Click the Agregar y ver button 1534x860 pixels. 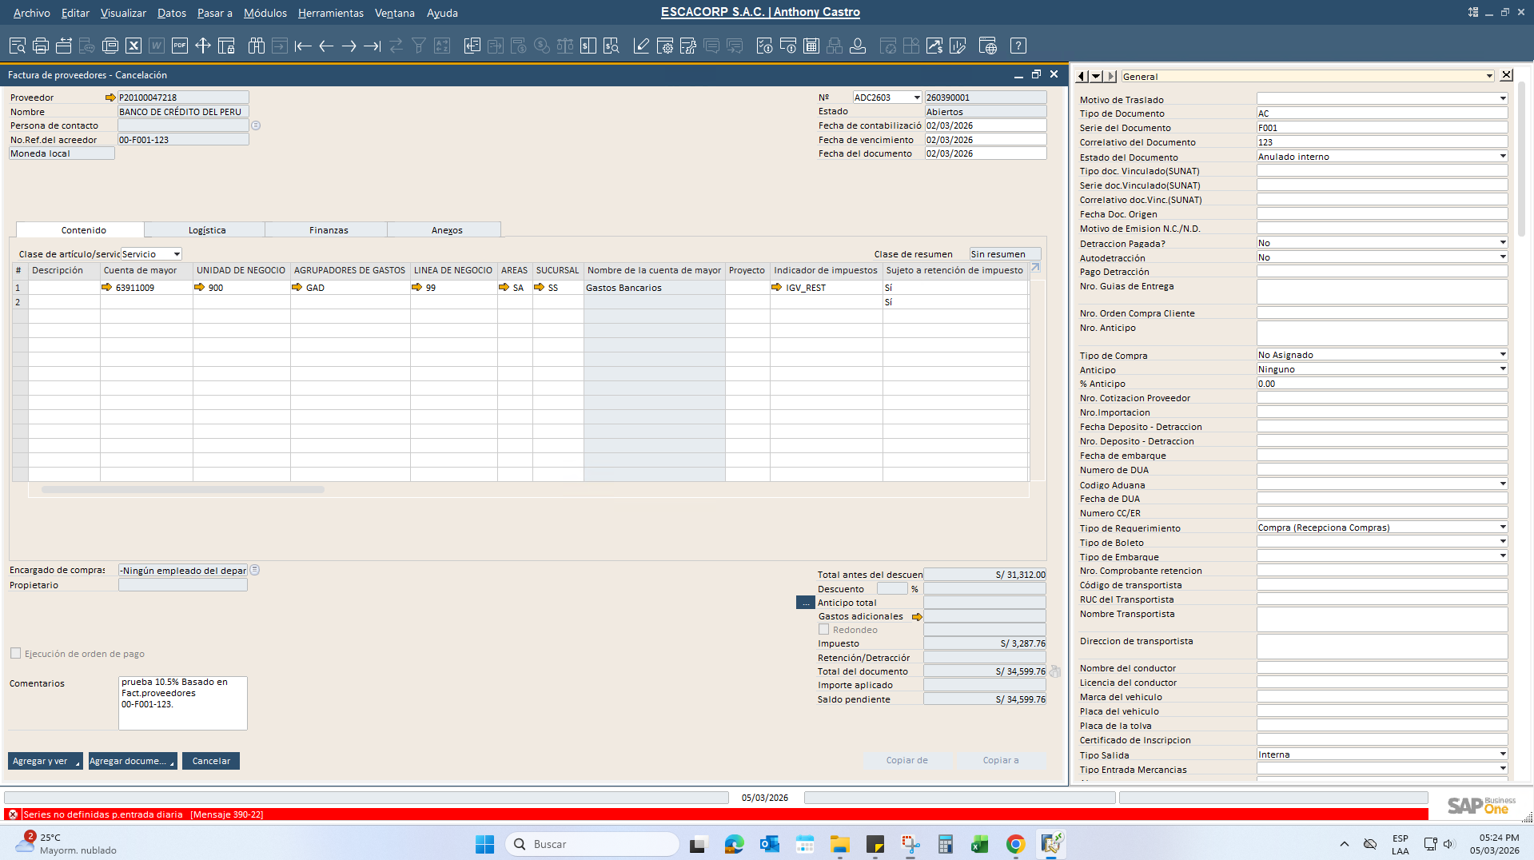coord(40,761)
